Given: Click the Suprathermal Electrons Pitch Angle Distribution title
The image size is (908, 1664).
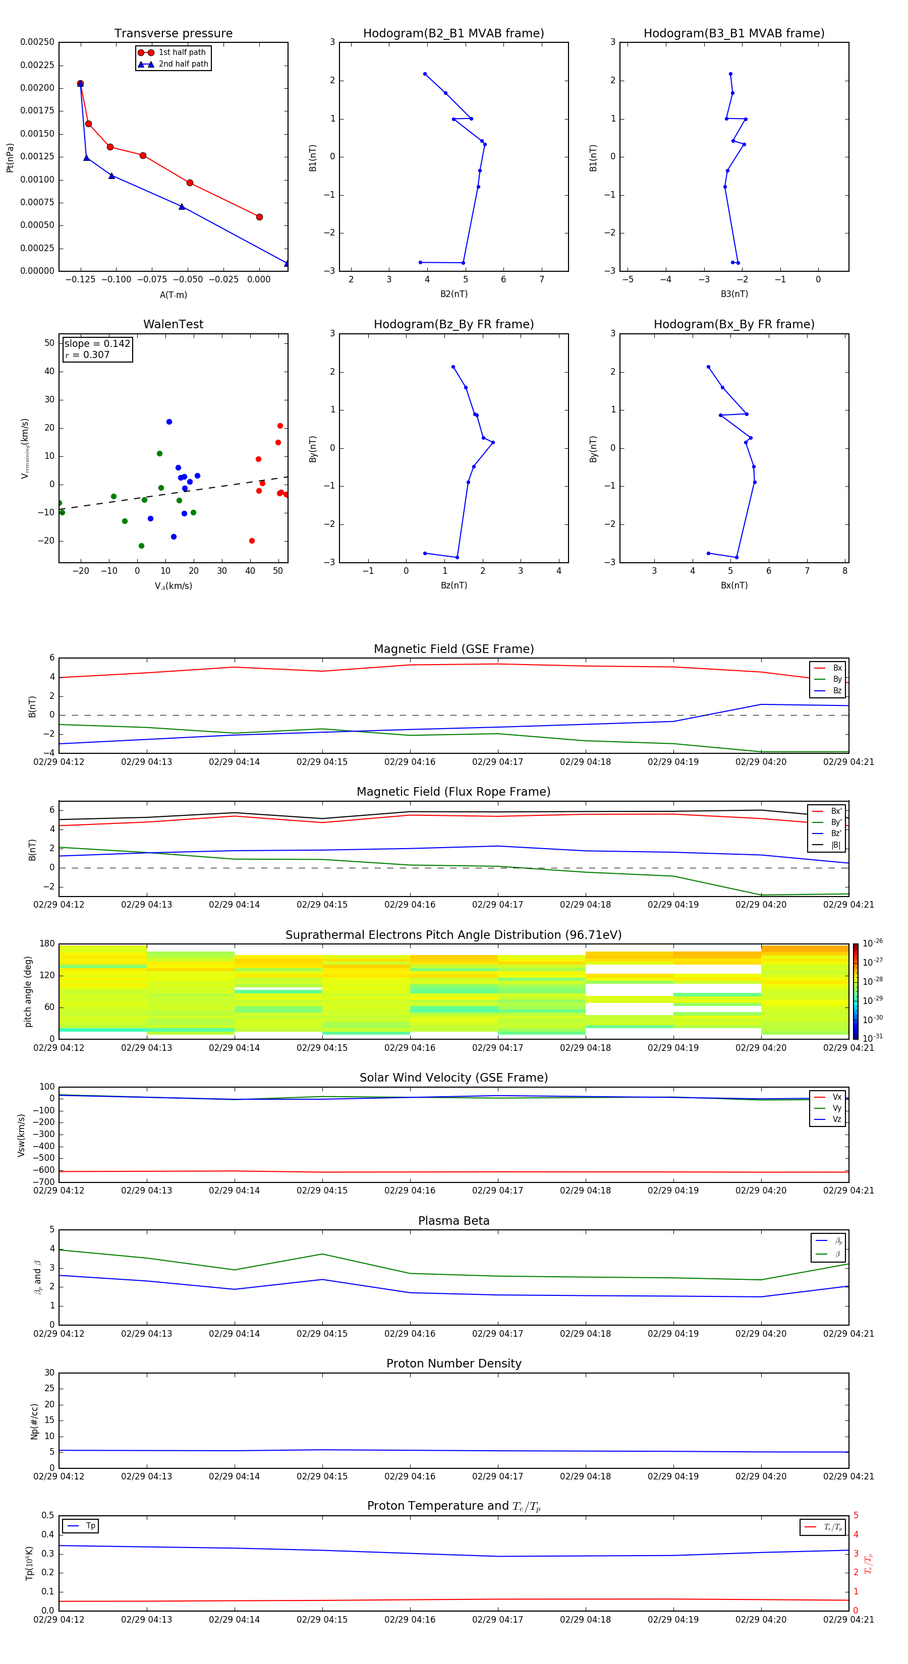Looking at the screenshot, I should 453,935.
